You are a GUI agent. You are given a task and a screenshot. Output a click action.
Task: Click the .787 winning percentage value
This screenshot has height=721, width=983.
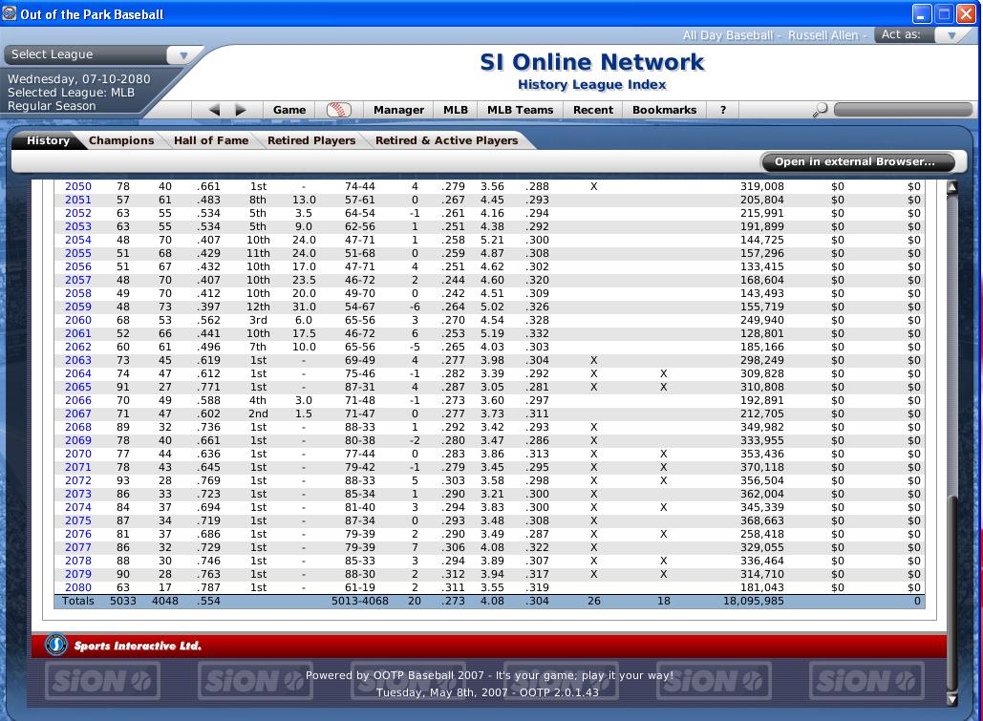(209, 587)
